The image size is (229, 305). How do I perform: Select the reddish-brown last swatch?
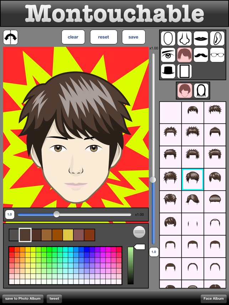point(90,235)
